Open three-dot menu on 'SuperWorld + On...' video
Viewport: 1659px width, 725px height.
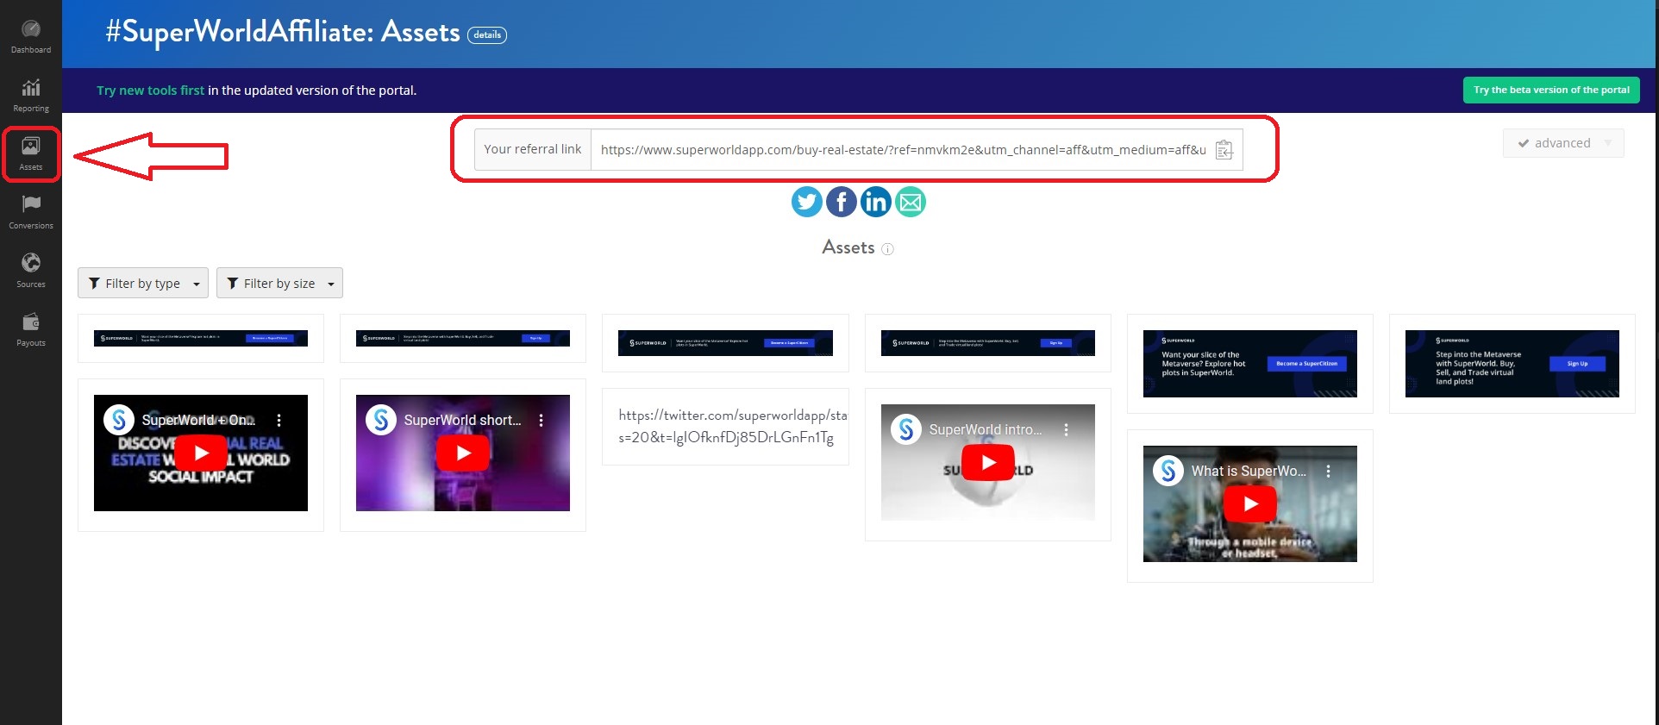pos(279,420)
